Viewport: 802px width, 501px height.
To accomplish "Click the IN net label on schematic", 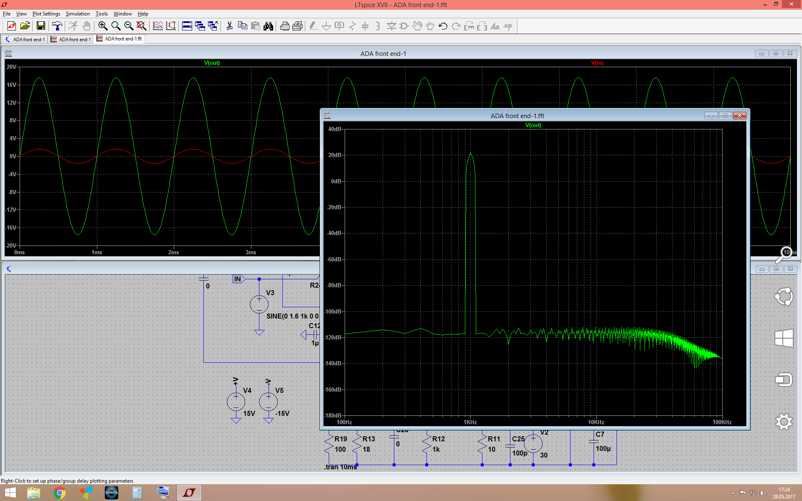I will click(x=238, y=279).
